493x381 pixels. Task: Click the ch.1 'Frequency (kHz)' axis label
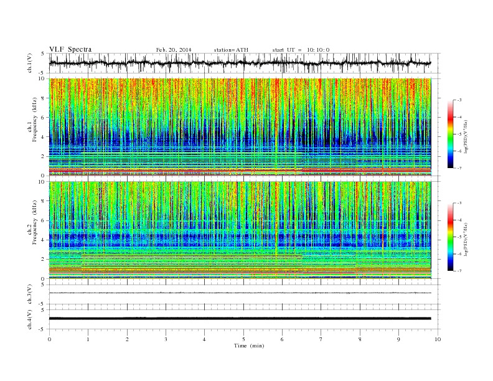click(x=35, y=120)
